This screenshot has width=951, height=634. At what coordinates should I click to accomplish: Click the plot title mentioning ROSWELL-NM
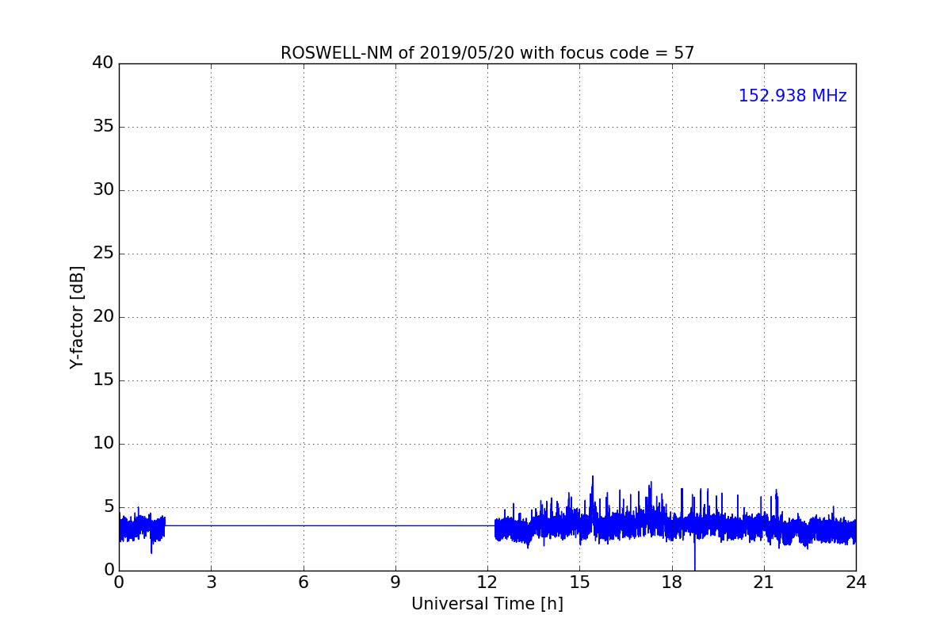tap(487, 53)
